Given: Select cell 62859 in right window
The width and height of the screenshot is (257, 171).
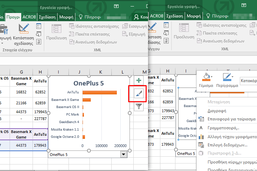Looking at the screenshot, I should (168, 102).
